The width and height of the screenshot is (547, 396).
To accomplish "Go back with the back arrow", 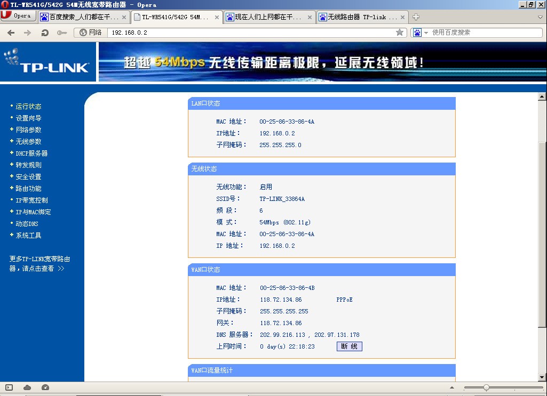I will (11, 33).
